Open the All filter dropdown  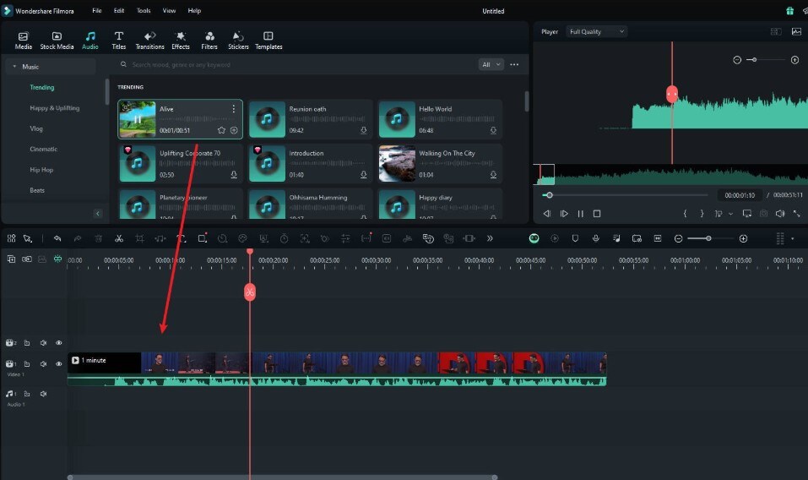(x=491, y=64)
